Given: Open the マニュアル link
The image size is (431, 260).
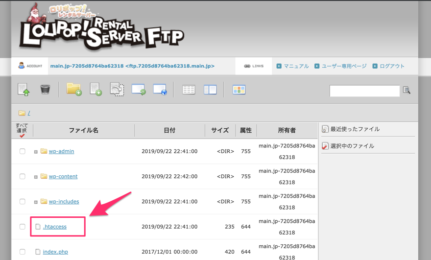Looking at the screenshot, I should (x=296, y=66).
